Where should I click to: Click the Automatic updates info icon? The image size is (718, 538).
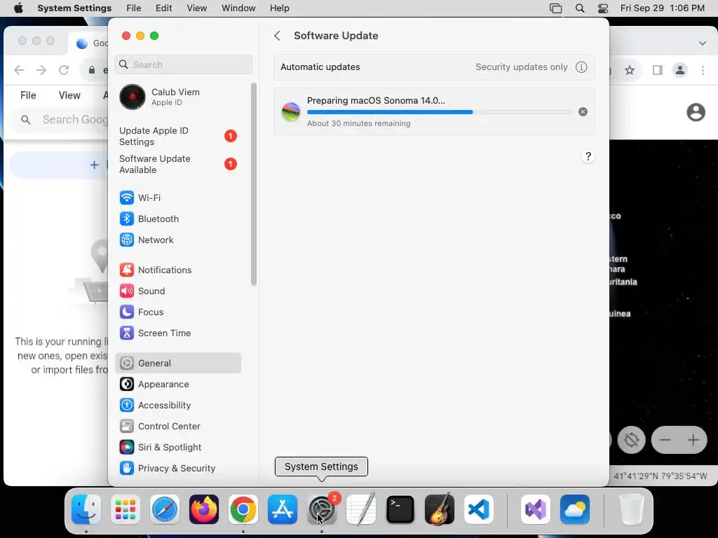coord(581,67)
